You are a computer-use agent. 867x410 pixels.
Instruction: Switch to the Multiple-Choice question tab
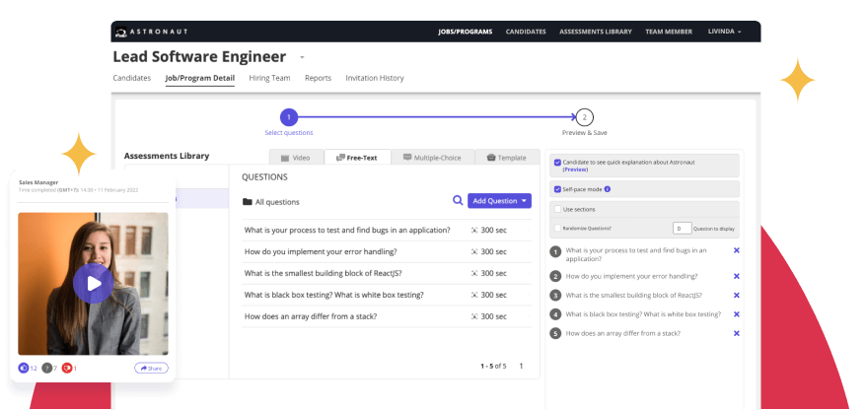[x=432, y=157]
